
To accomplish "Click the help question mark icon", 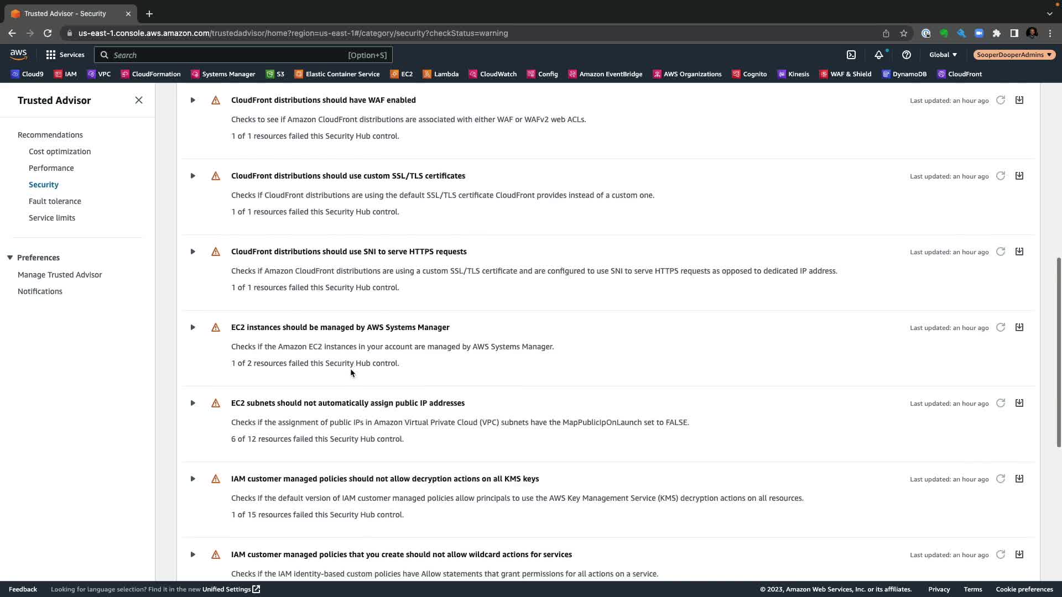I will (x=906, y=55).
